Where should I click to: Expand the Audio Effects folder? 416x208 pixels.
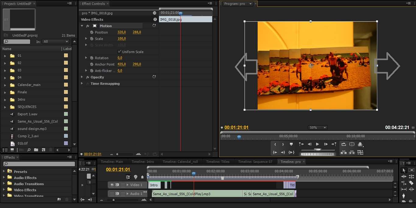(4, 178)
